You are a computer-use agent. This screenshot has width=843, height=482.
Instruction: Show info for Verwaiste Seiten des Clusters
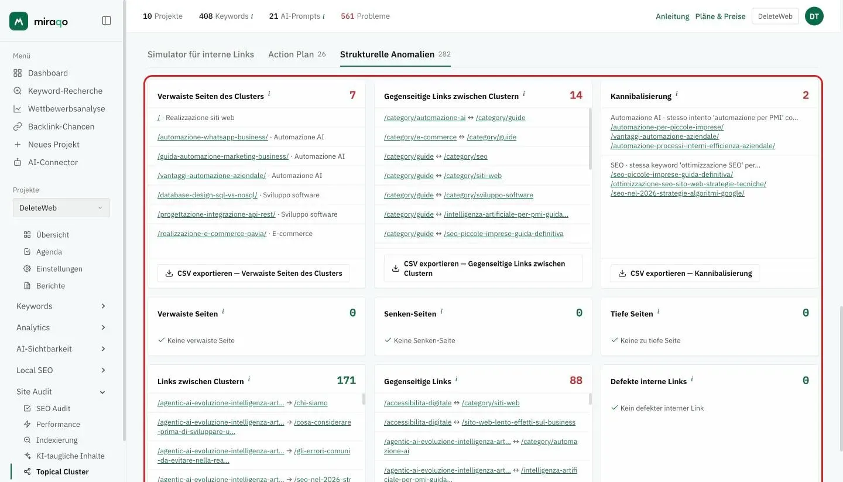(x=269, y=94)
